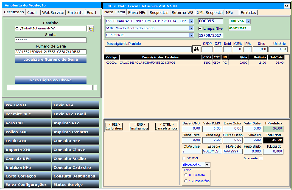The image size is (292, 190).
Task: Tick the Desconto checkbox
Action: [260, 158]
